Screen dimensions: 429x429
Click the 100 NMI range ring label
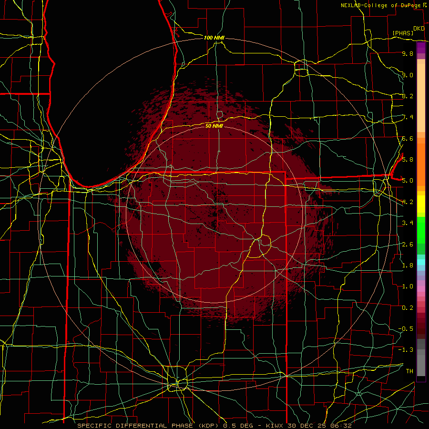coord(214,38)
